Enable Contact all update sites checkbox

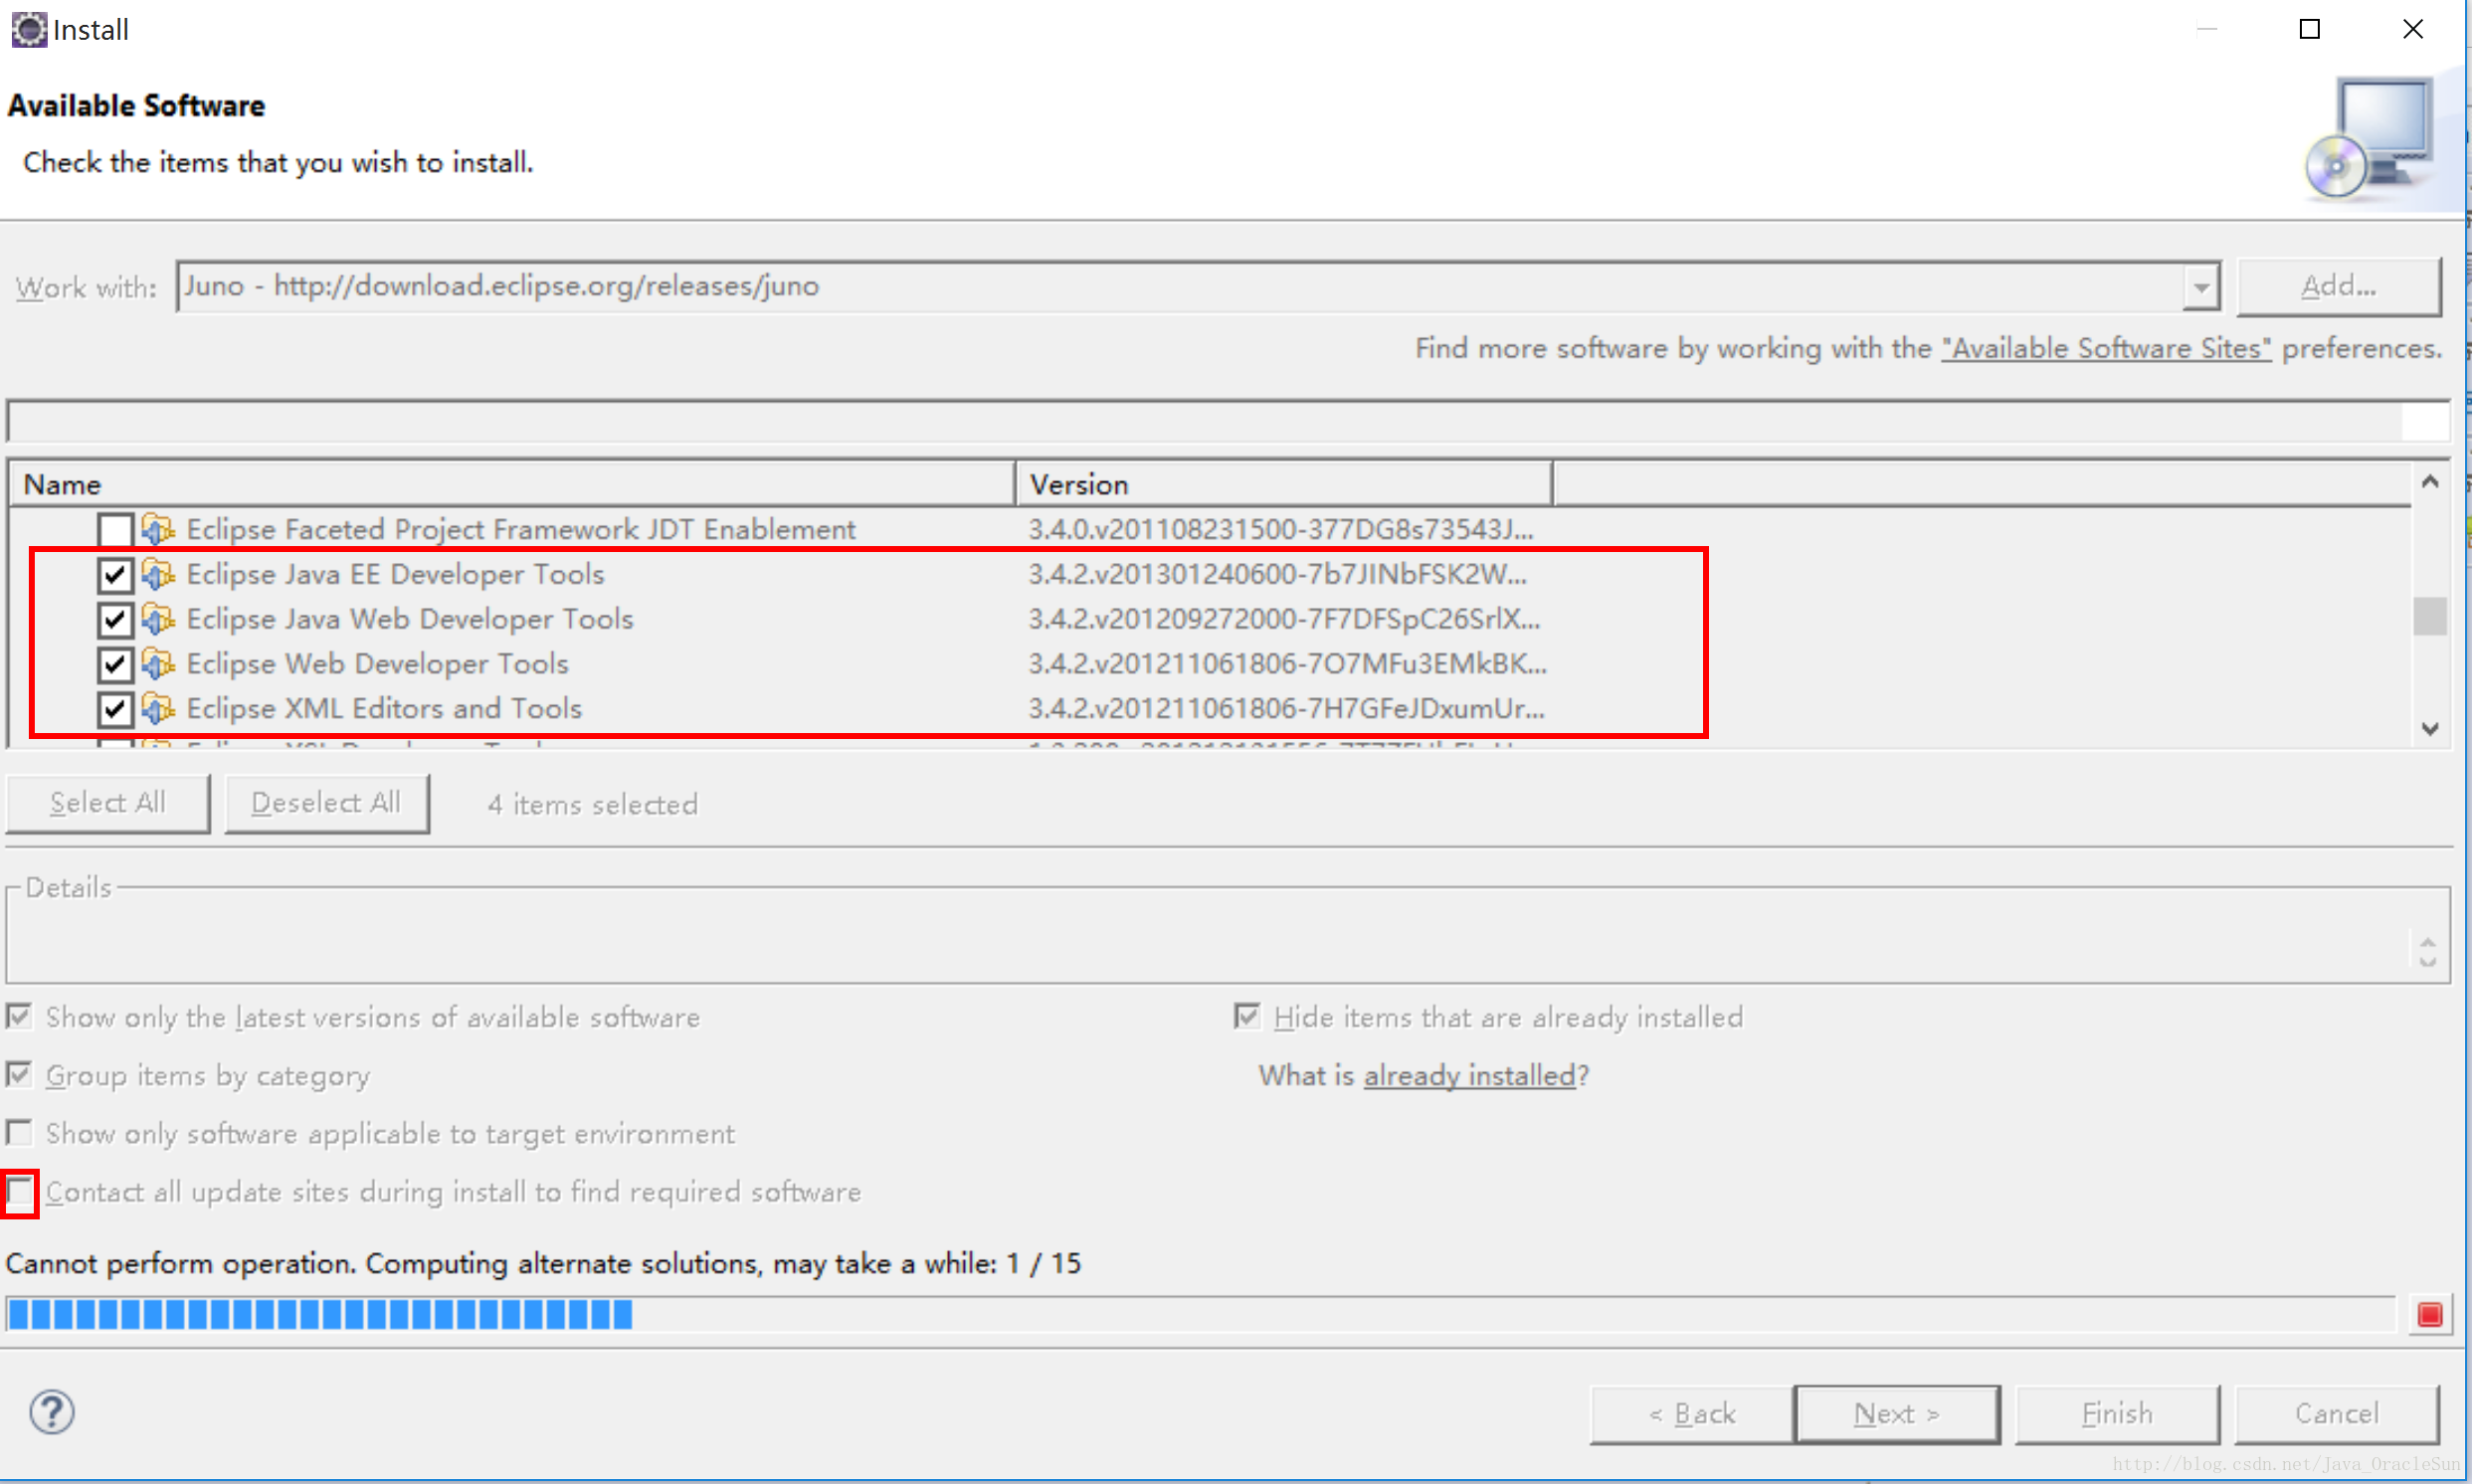coord(23,1192)
